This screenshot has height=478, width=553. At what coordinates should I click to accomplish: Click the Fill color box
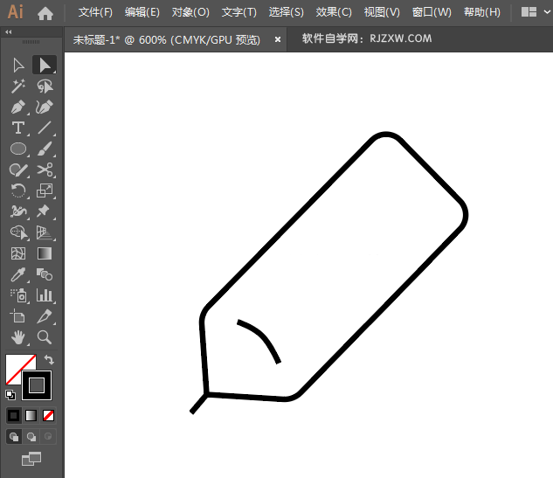pos(14,364)
